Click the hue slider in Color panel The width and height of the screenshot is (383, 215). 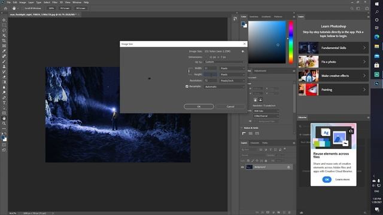(291, 42)
